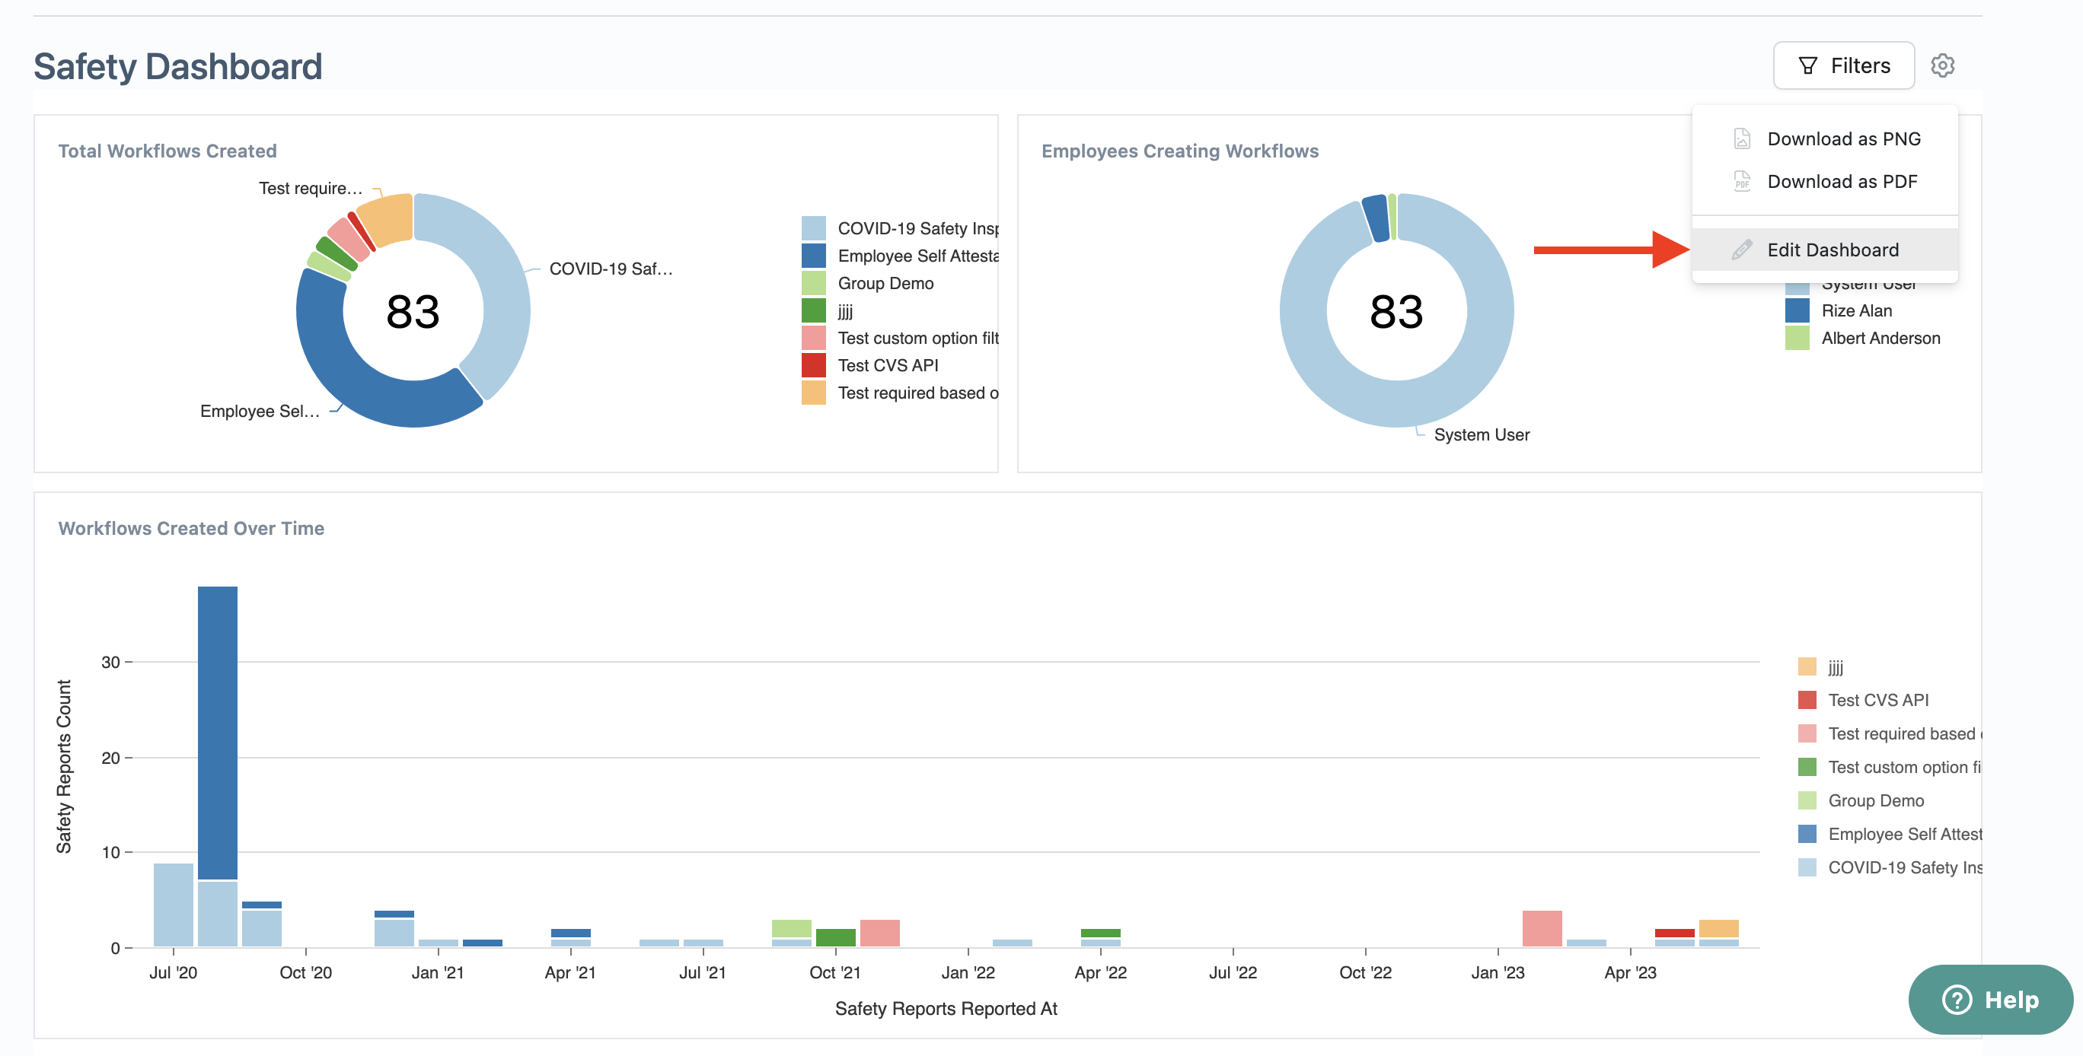Click Rize Alan legend swatch

click(x=1797, y=311)
